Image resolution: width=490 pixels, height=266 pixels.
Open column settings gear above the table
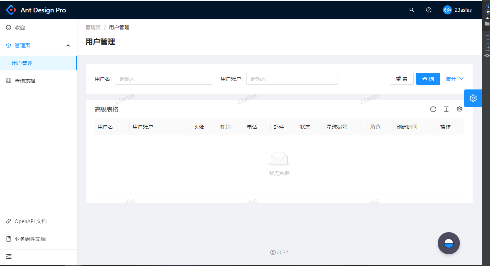coord(459,109)
